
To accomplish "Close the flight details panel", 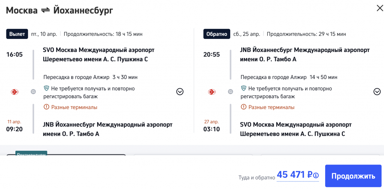I will (379, 8).
